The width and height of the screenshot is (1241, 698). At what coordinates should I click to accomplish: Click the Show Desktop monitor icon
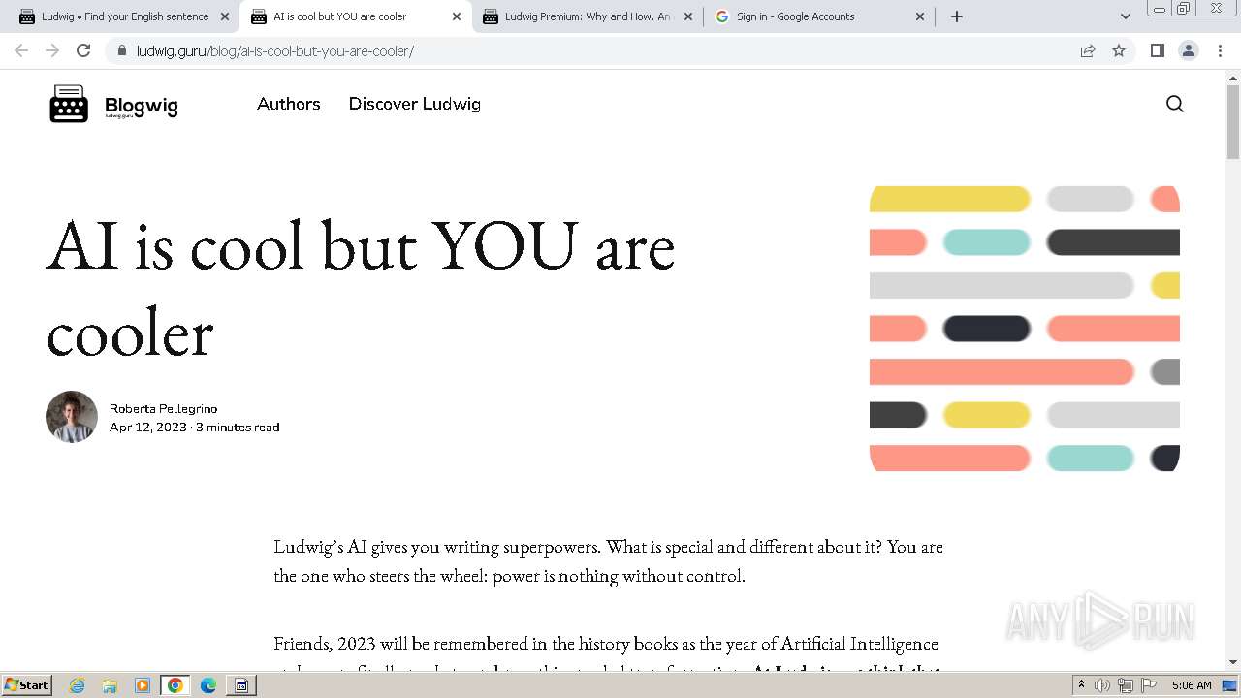point(1230,685)
